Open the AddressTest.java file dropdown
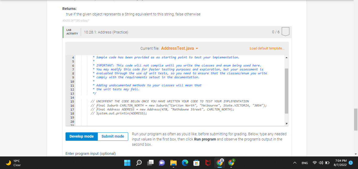 coord(180,48)
